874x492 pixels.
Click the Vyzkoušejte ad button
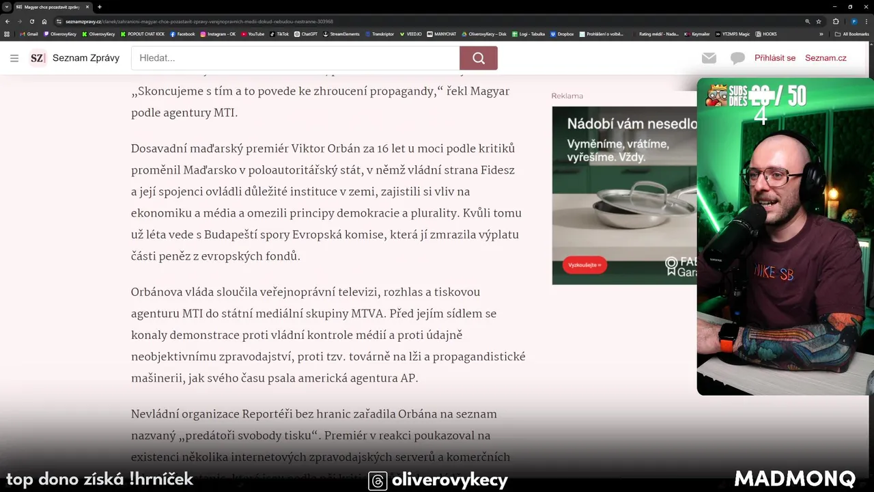point(584,264)
